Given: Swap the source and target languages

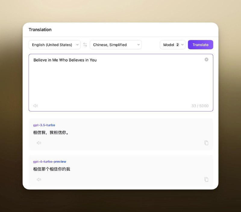Looking at the screenshot, I should click(x=85, y=45).
